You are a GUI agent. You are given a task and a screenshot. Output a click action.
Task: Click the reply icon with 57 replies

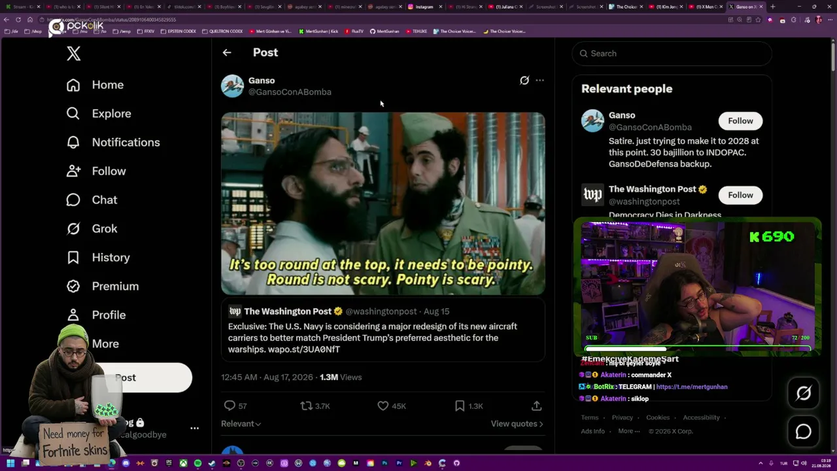[x=230, y=406]
